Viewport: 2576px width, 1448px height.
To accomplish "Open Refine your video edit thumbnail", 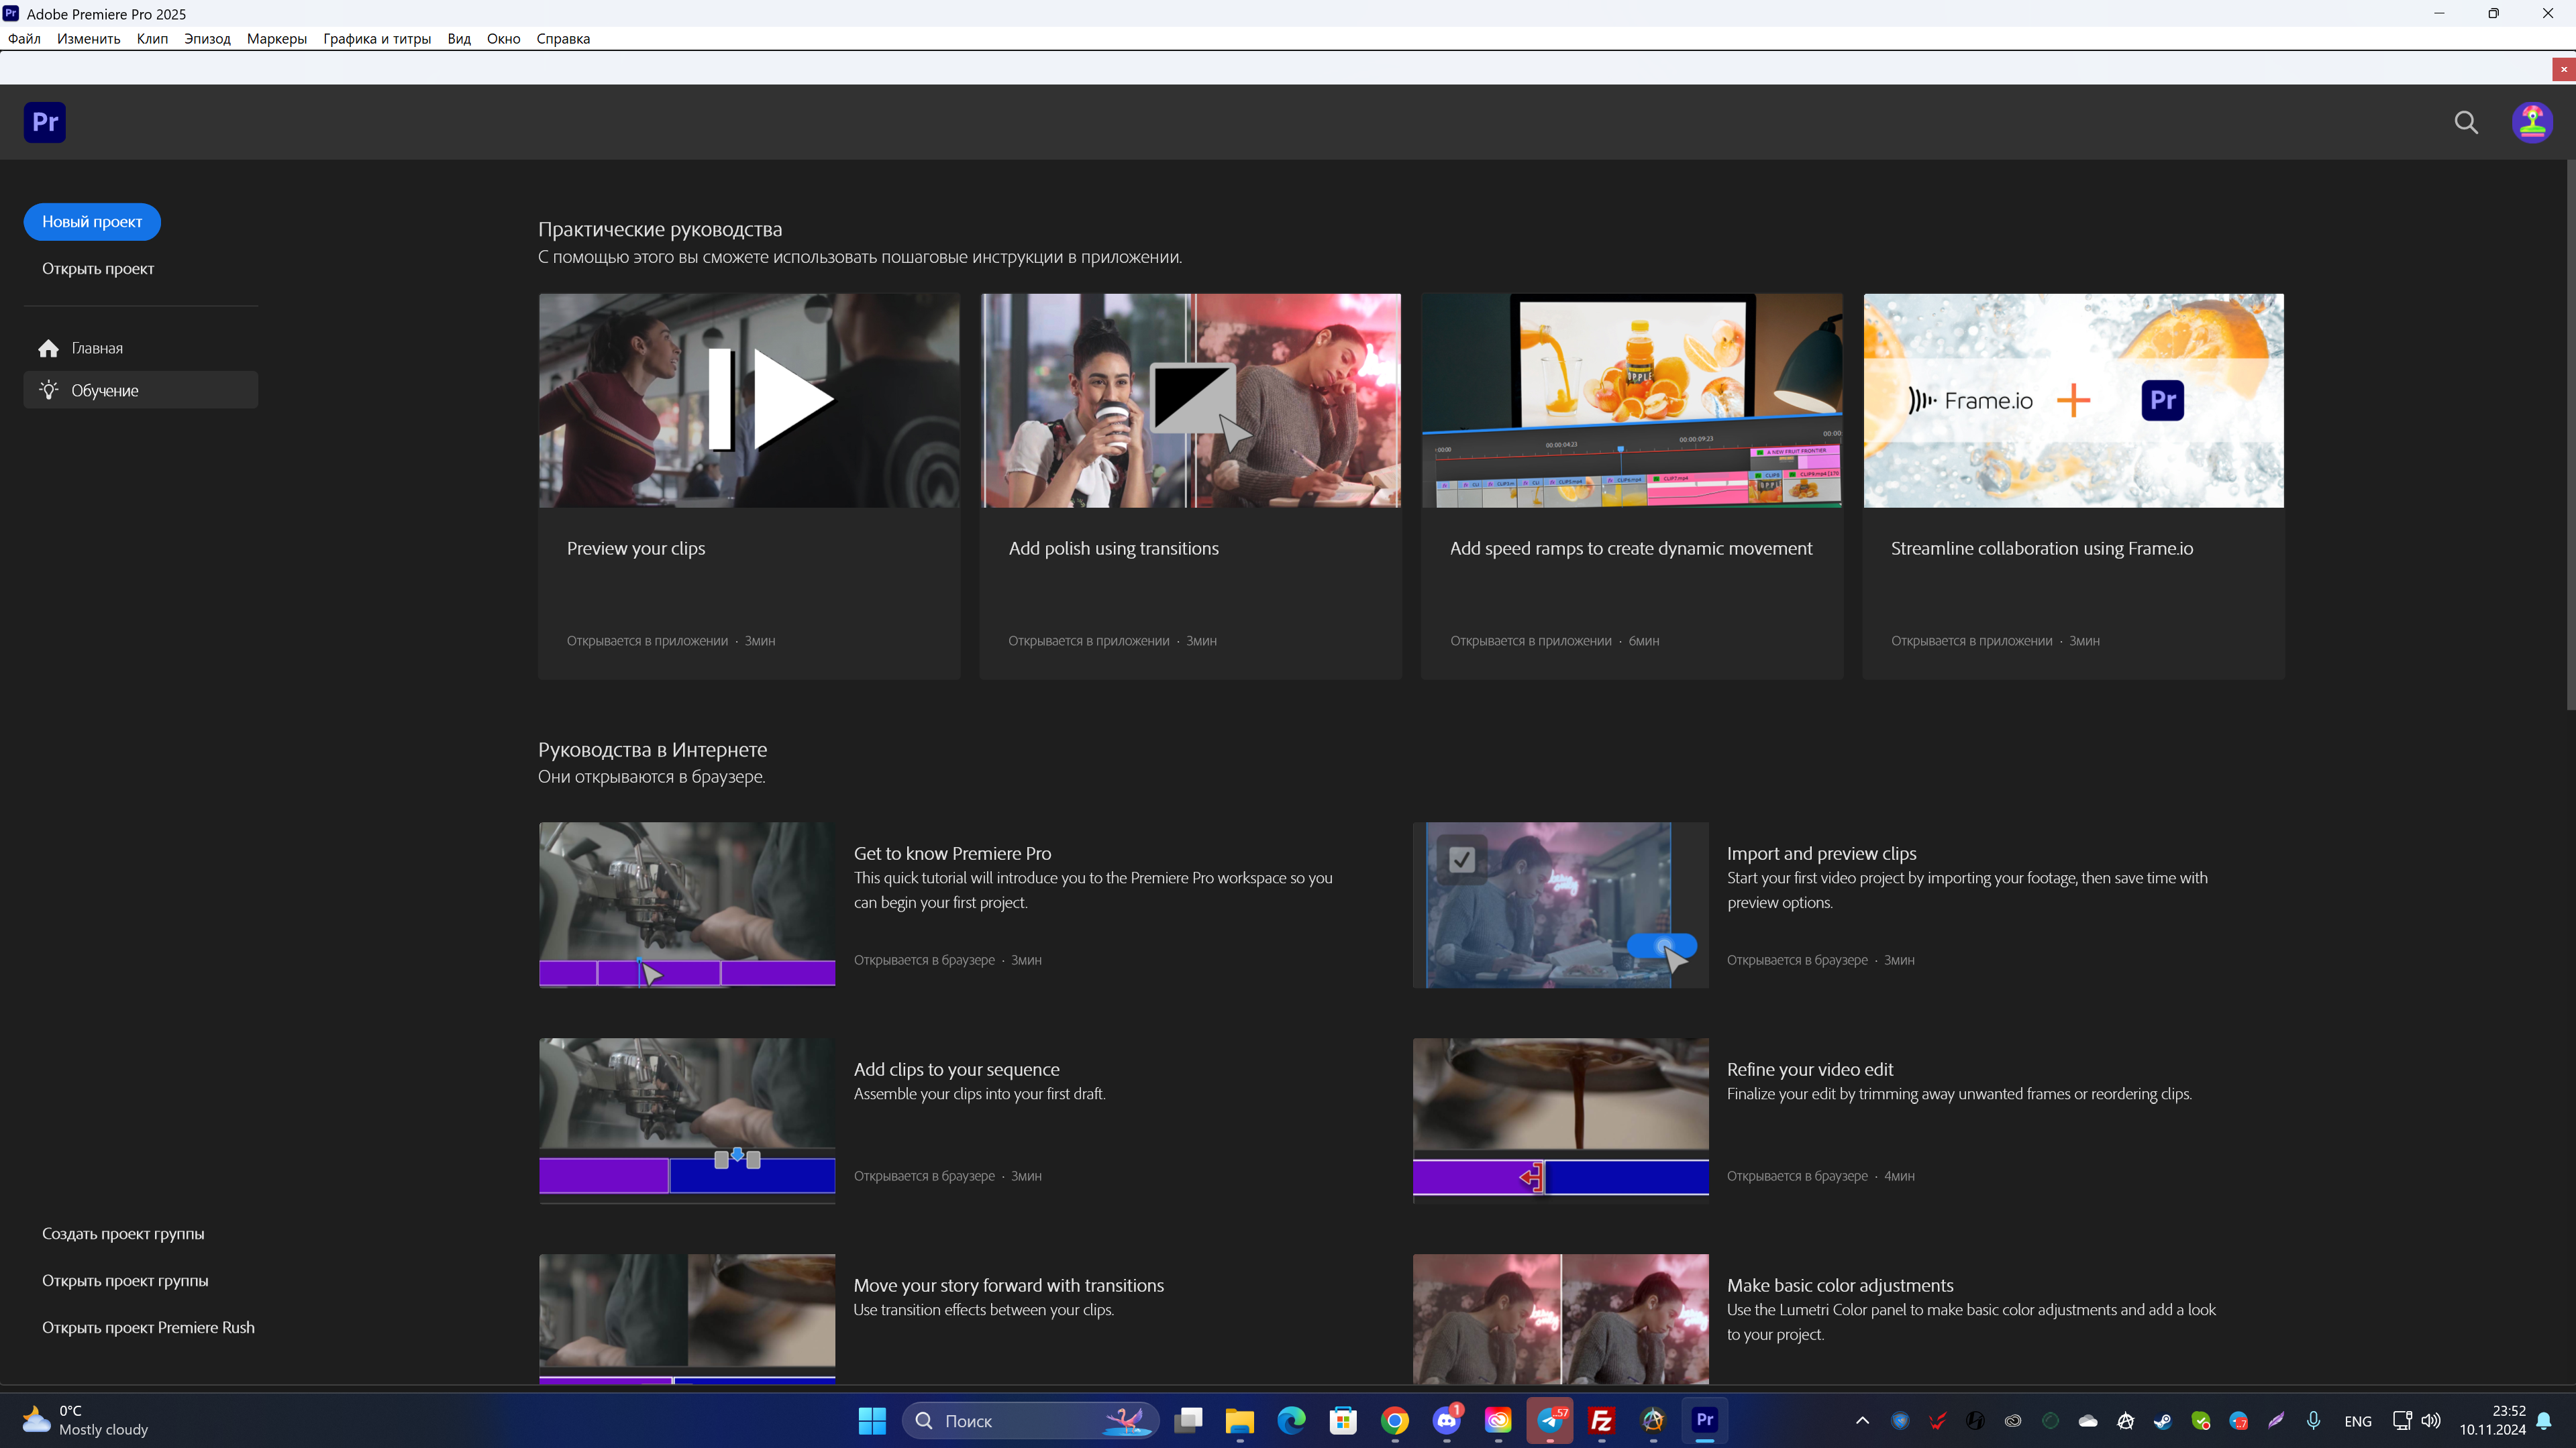I will (1560, 1121).
